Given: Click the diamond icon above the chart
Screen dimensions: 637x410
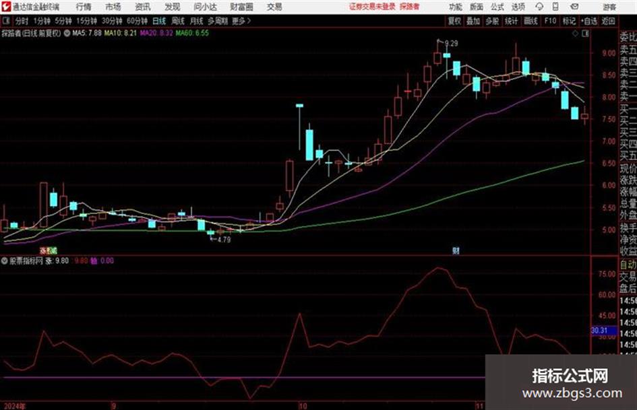Looking at the screenshot, I should point(575,34).
